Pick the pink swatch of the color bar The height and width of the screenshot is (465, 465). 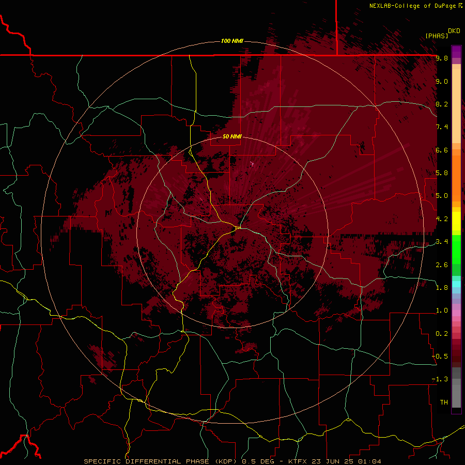pos(456,313)
